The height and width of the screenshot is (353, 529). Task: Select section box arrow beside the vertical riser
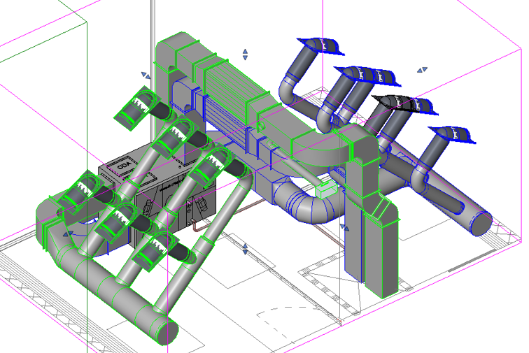click(x=344, y=227)
